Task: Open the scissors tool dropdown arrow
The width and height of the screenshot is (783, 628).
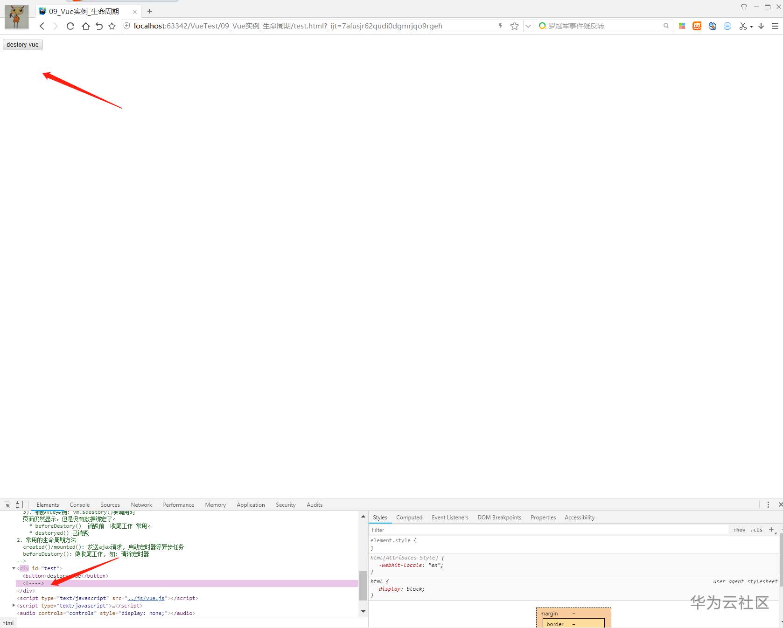Action: tap(751, 27)
